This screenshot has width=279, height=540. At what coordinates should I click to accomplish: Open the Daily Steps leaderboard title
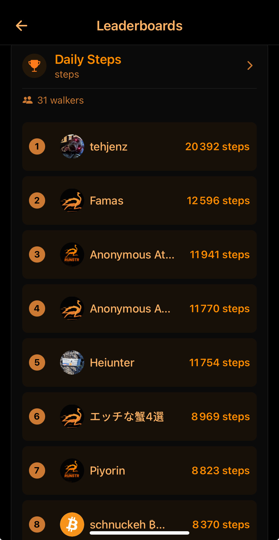(x=88, y=60)
